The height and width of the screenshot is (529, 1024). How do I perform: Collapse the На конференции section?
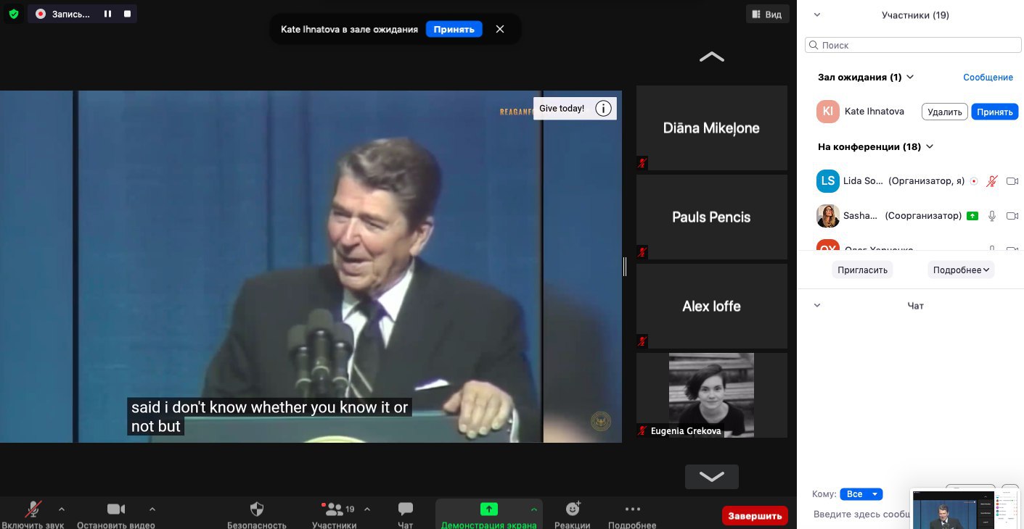(930, 146)
